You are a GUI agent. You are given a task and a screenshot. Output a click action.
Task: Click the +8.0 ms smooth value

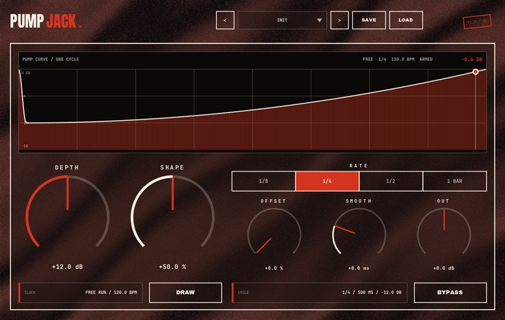[x=359, y=268]
